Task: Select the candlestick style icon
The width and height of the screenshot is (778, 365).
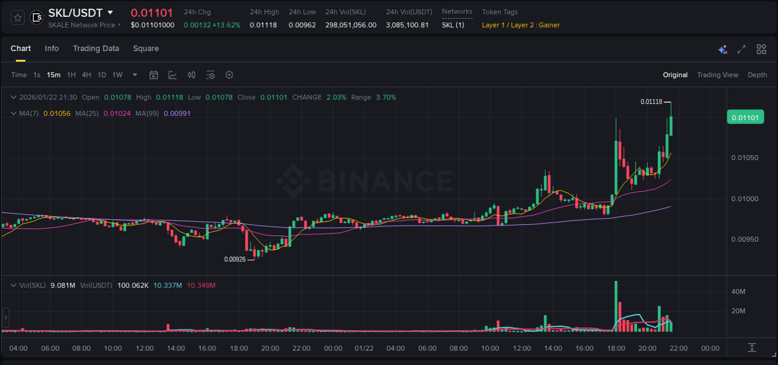Action: click(191, 75)
